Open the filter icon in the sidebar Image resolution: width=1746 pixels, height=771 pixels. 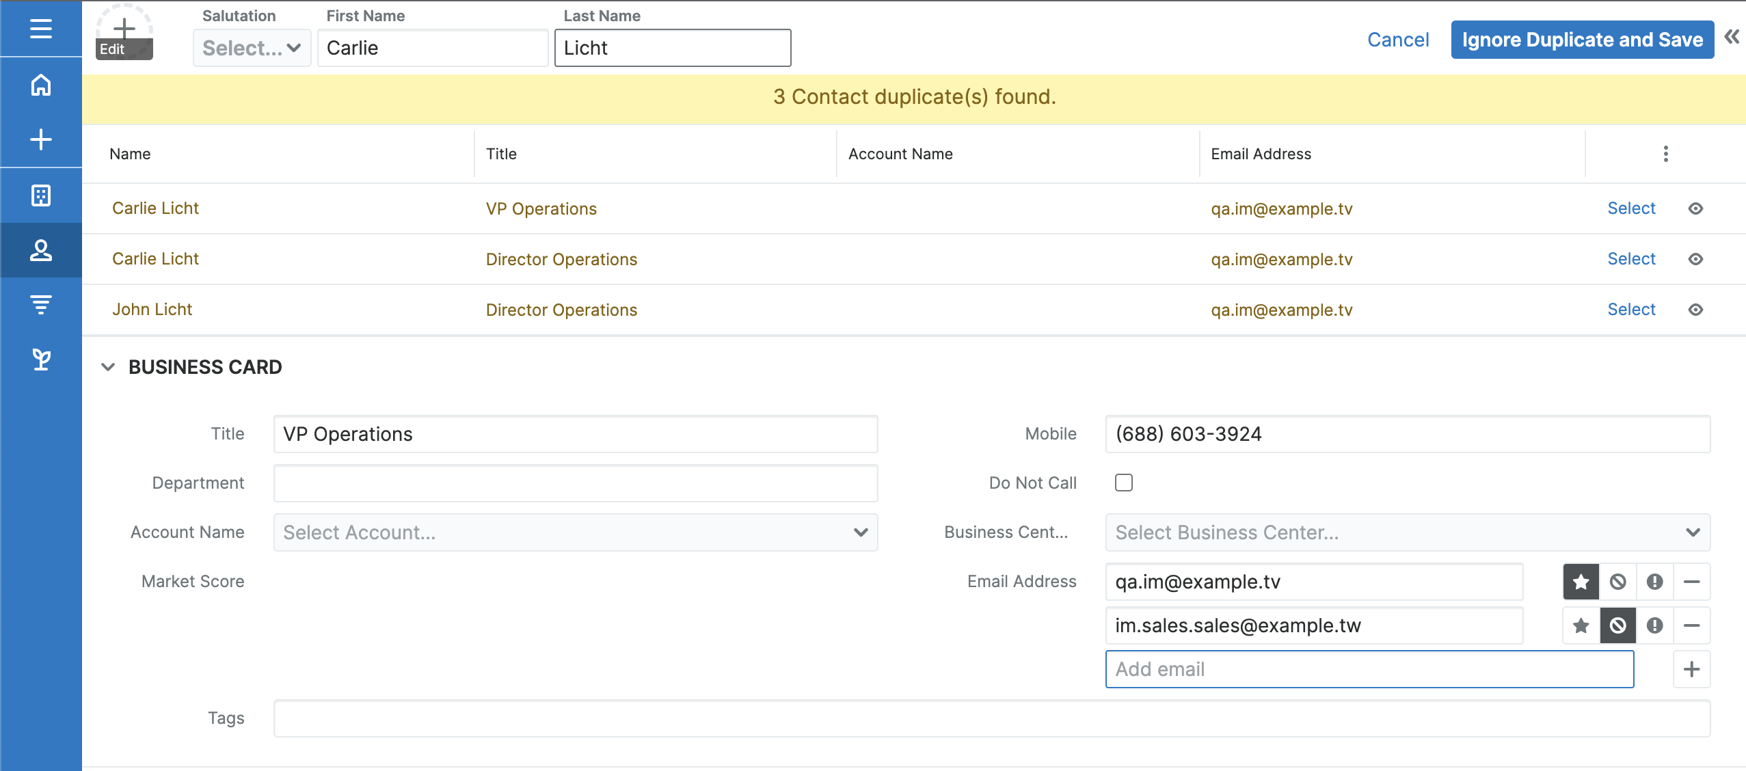coord(40,306)
